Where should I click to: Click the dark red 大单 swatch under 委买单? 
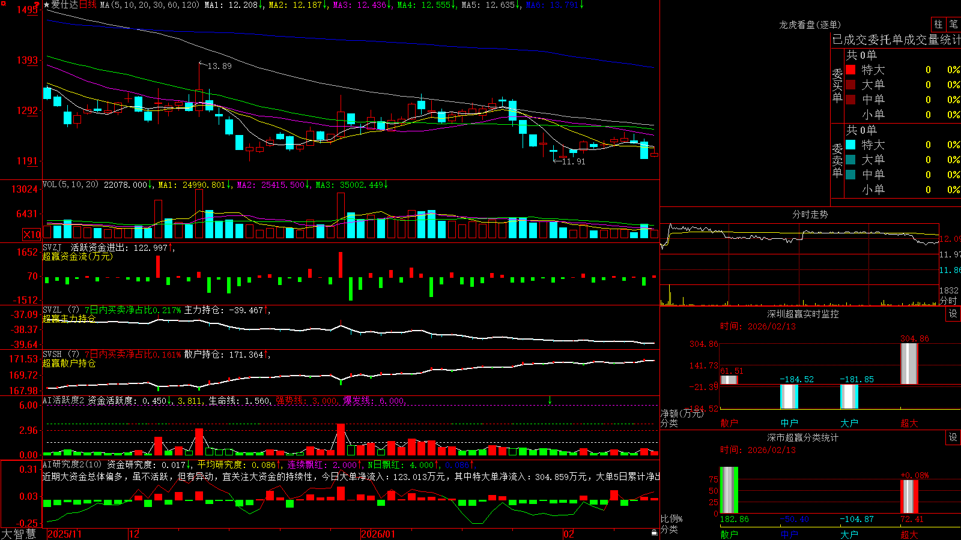click(x=850, y=85)
